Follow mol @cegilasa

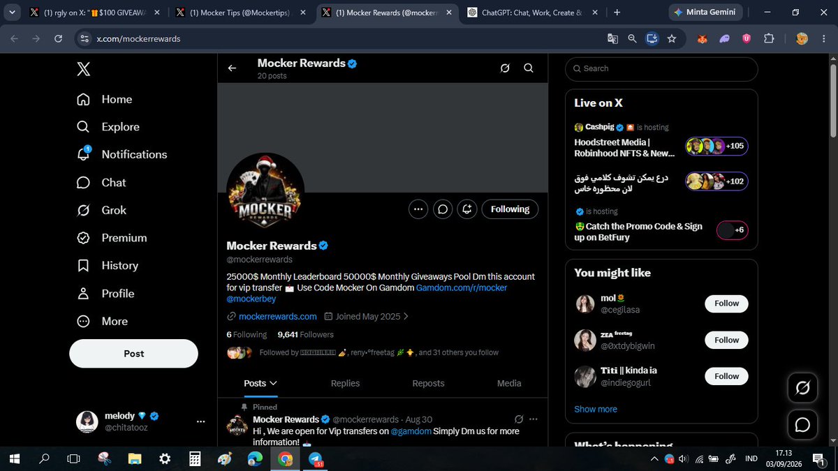[726, 304]
